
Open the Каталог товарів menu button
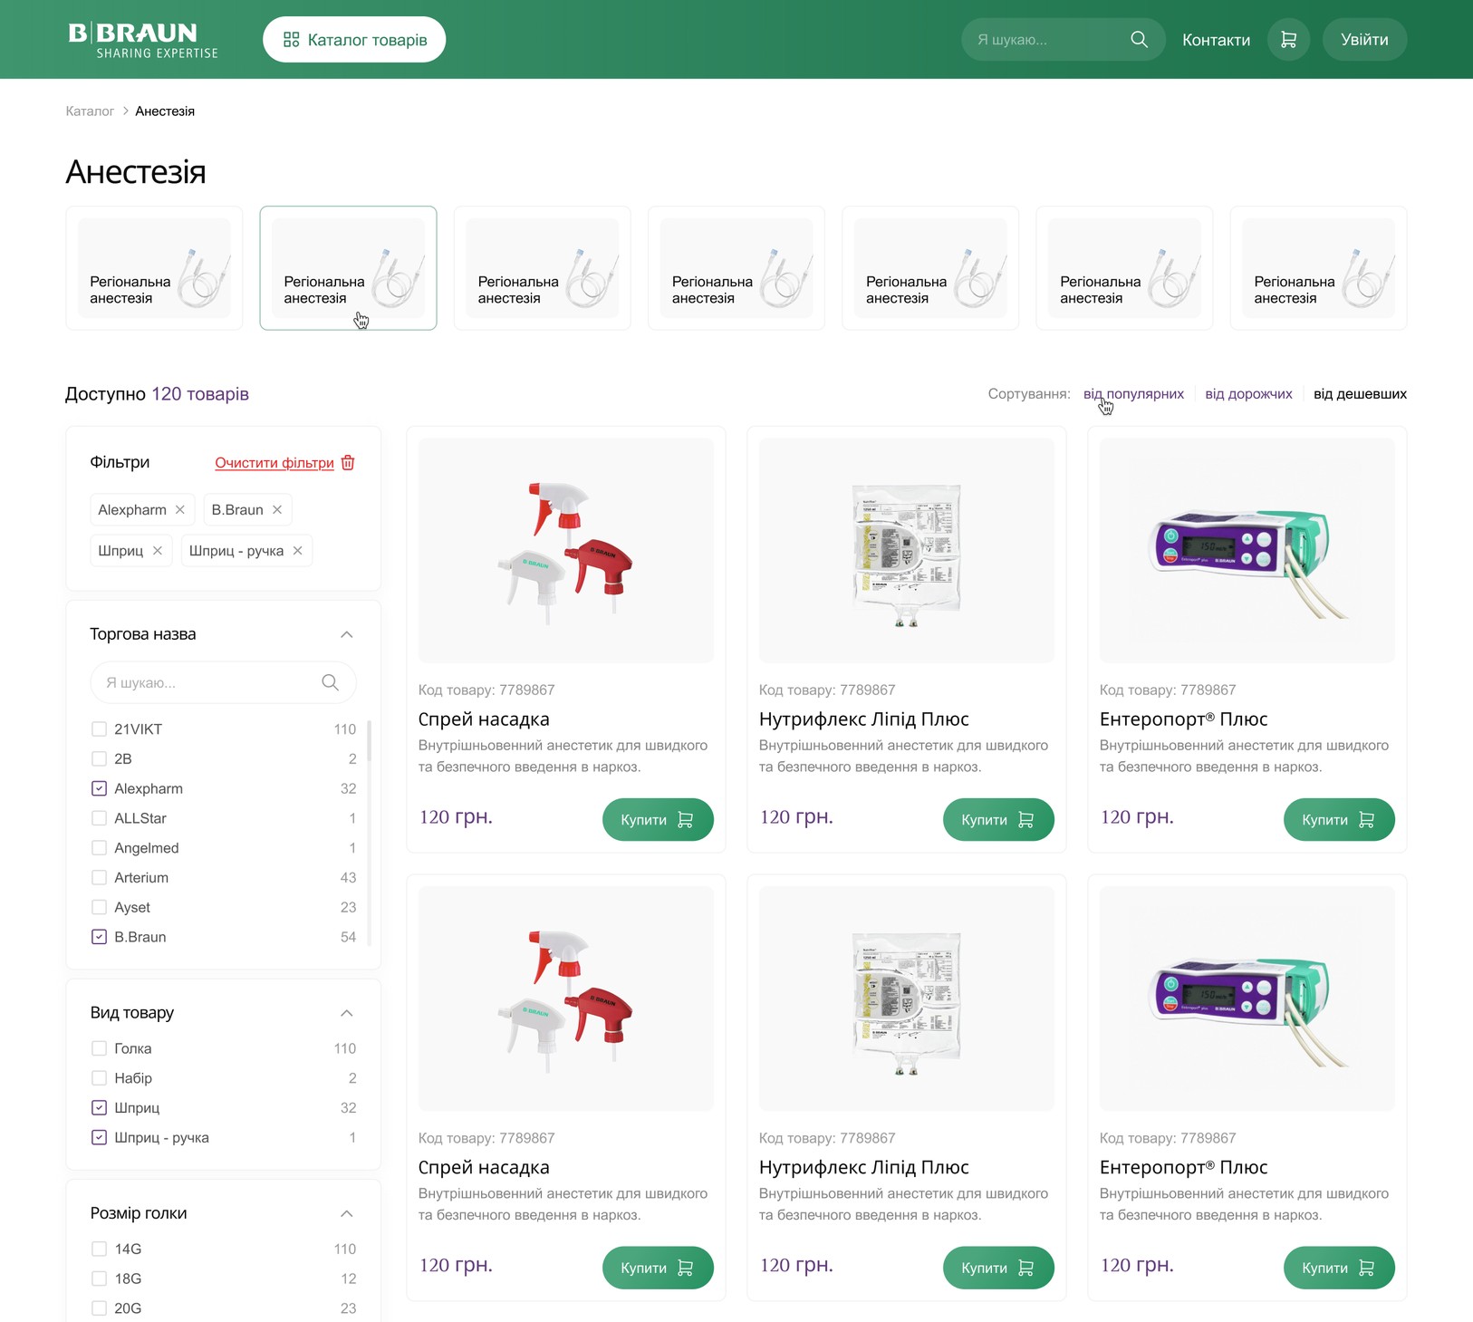(354, 40)
